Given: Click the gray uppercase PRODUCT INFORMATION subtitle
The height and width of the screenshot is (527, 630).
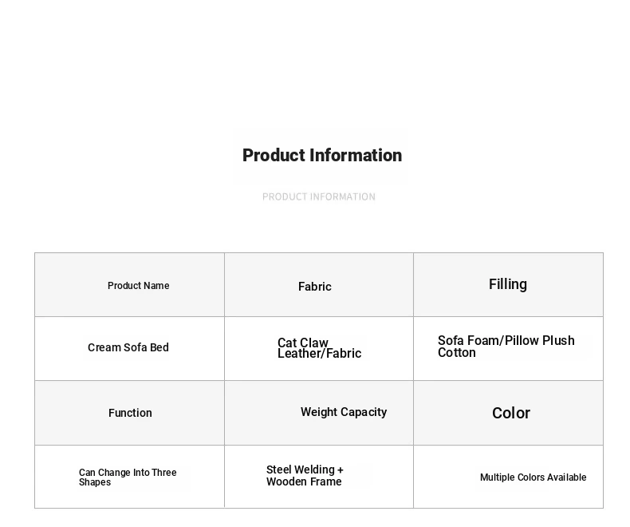Looking at the screenshot, I should [319, 197].
